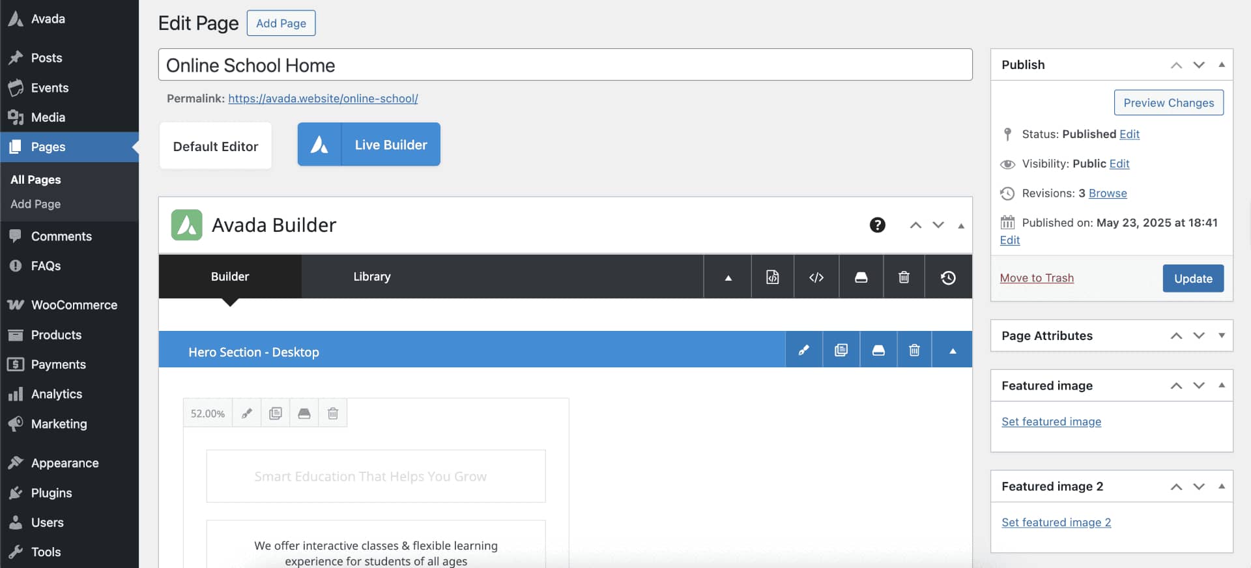Click the Set featured image link

[1051, 421]
